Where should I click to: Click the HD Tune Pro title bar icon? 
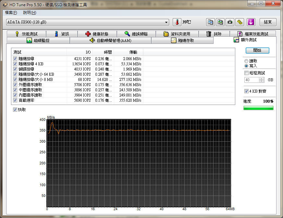click(5, 5)
